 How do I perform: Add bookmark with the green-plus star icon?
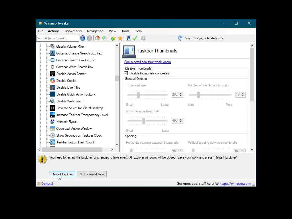[113, 38]
